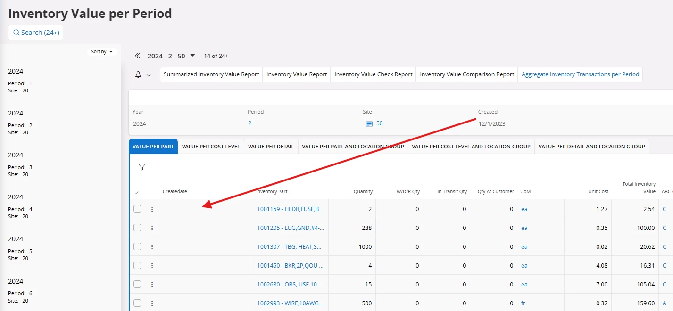The image size is (673, 311).
Task: Open inventory part 1002680 - OBS link
Action: [290, 284]
